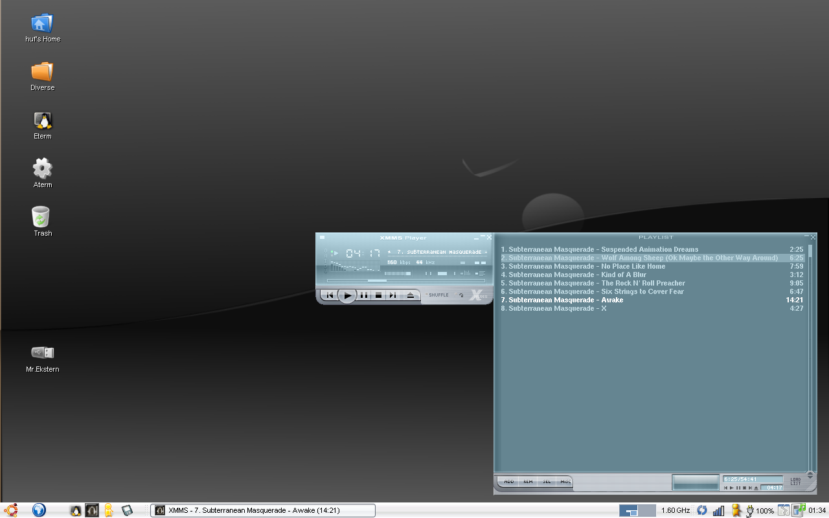The image size is (829, 518).
Task: Click the playlist mini visualization box
Action: [696, 482]
